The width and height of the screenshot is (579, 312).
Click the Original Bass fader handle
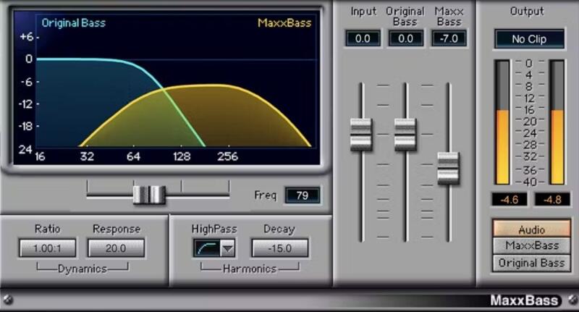point(405,134)
